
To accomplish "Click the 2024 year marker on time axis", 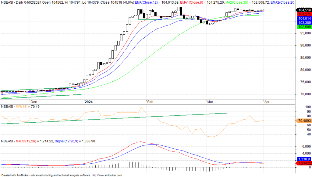I will coord(89,102).
